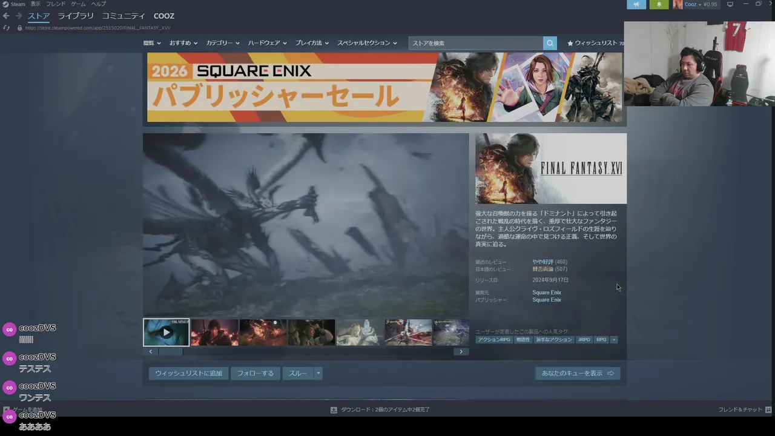The width and height of the screenshot is (775, 436).
Task: Click フォローする button
Action: pyautogui.click(x=255, y=374)
